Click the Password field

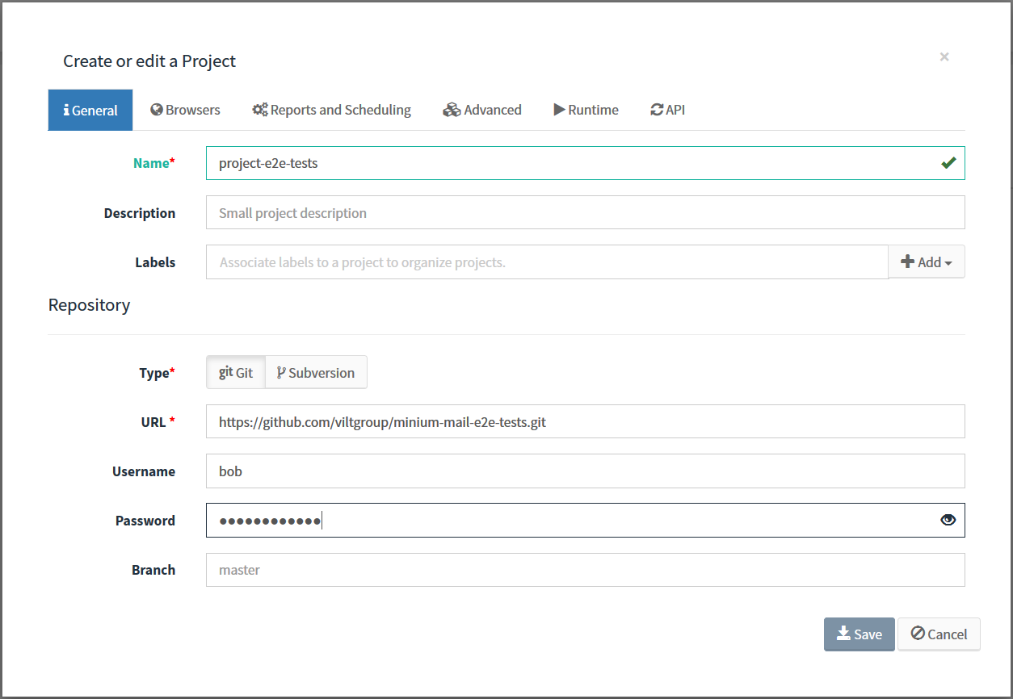(x=585, y=521)
